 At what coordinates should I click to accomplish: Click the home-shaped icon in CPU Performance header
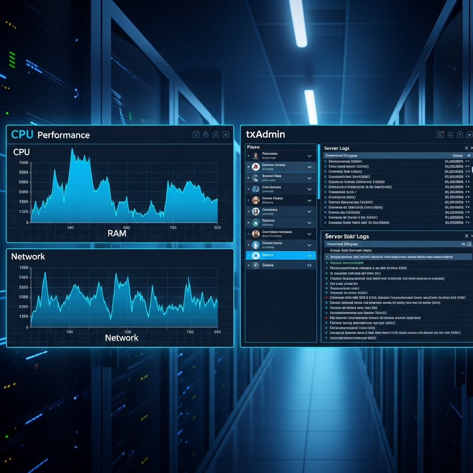[216, 134]
